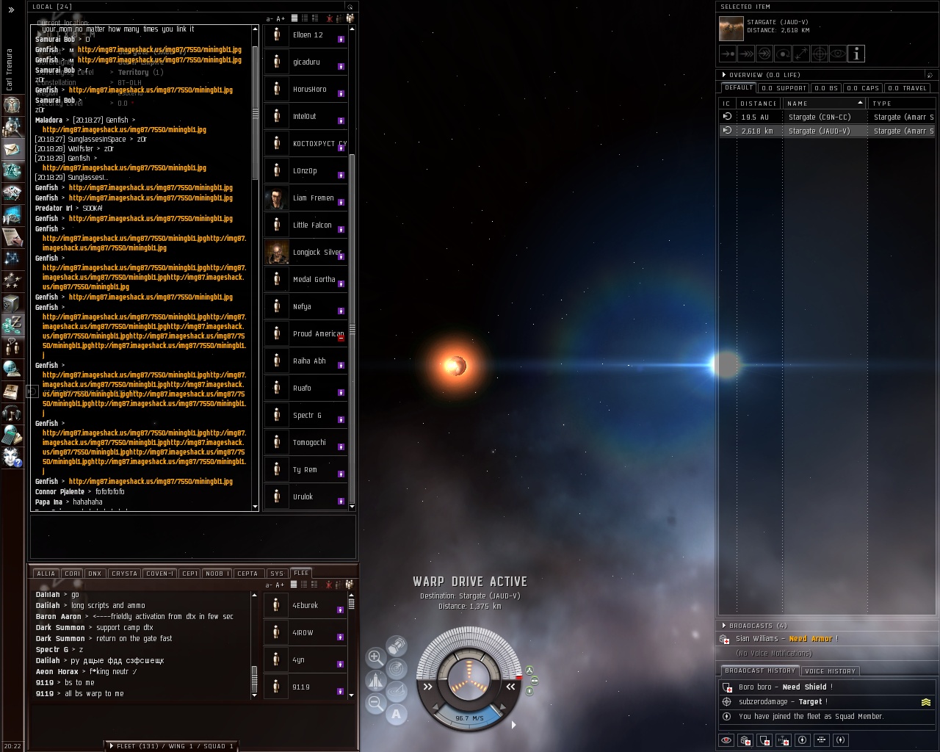Switch Local member list to second view mode
The image size is (940, 752).
coord(305,18)
